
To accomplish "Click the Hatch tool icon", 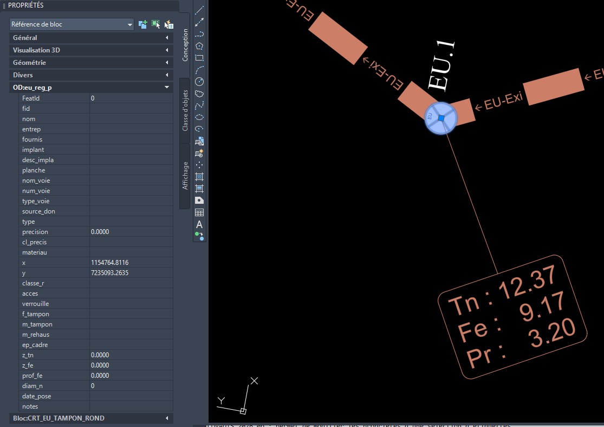I will click(199, 177).
